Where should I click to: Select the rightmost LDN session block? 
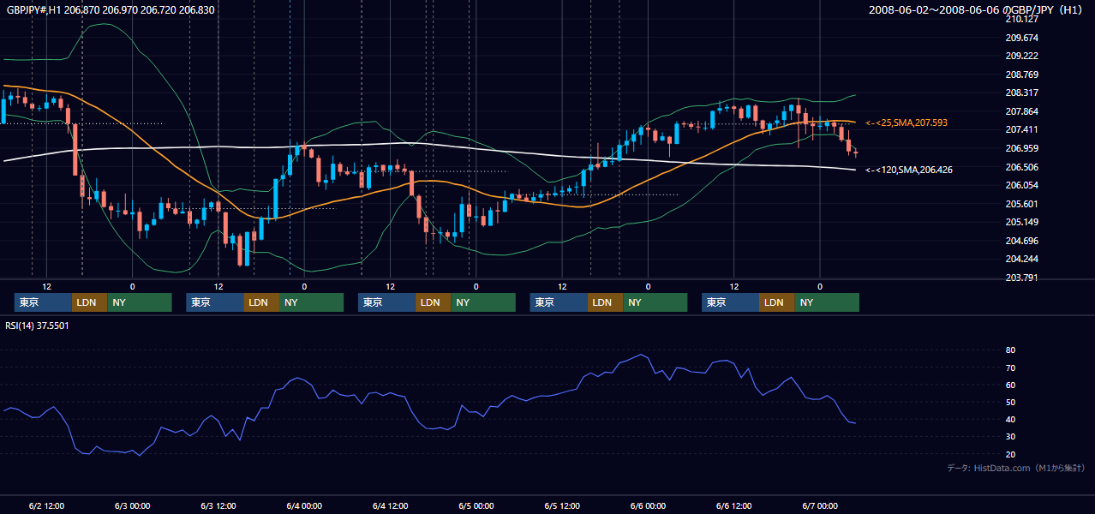tap(776, 302)
